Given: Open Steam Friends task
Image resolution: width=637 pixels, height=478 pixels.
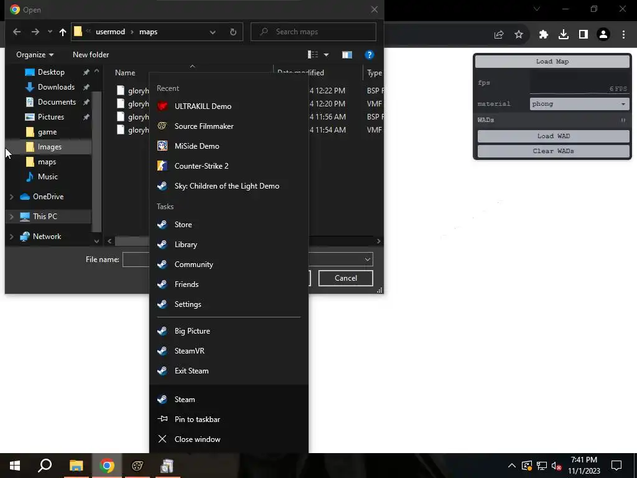Looking at the screenshot, I should pos(229,284).
